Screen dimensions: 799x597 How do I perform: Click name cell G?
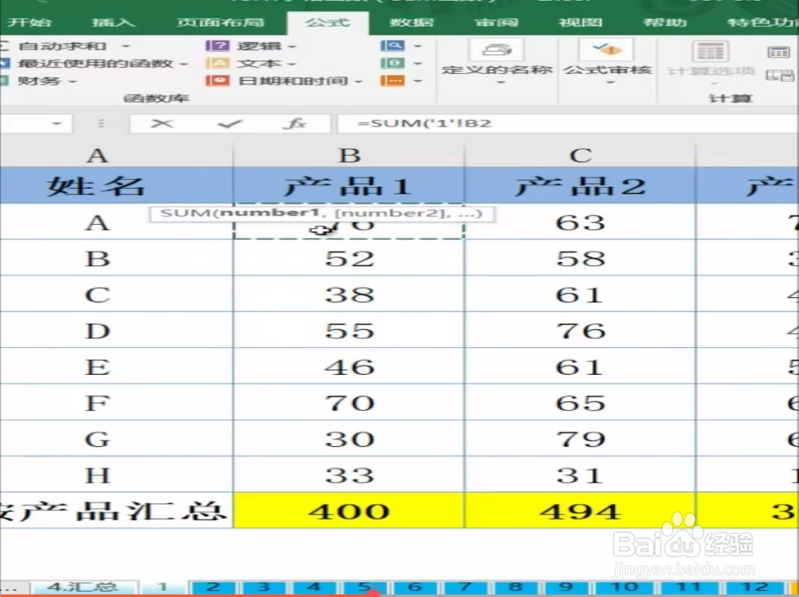point(117,439)
